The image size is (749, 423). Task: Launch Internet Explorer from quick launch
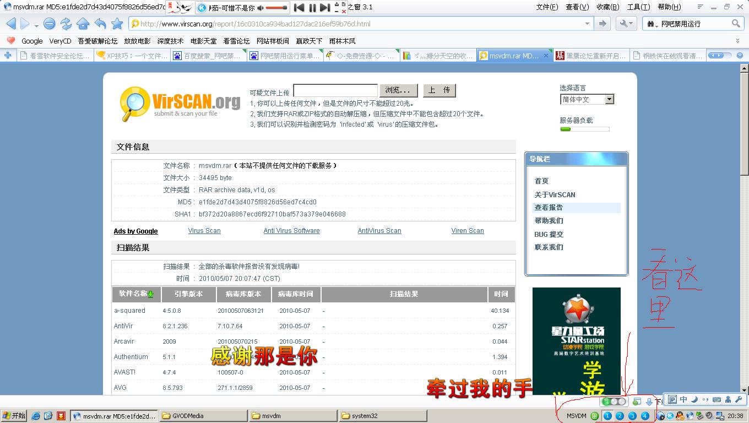tap(36, 416)
